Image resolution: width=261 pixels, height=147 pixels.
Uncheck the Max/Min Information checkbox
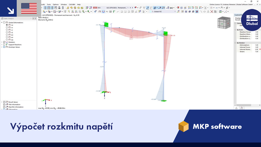(4, 107)
